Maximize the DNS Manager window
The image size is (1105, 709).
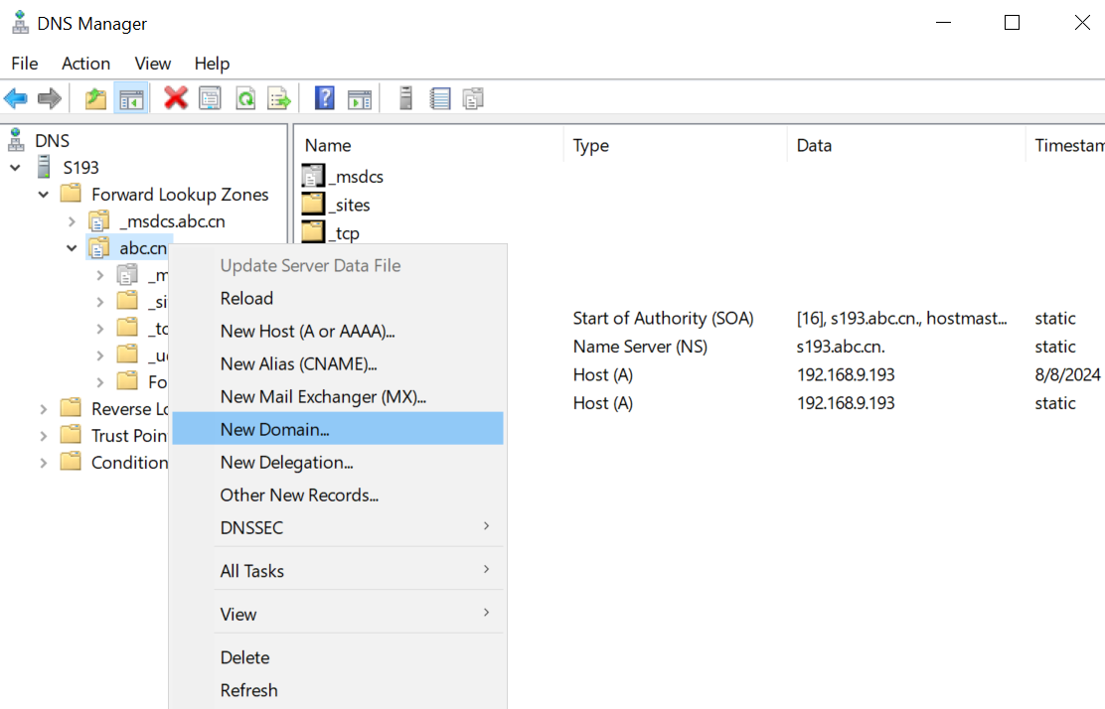(1012, 23)
